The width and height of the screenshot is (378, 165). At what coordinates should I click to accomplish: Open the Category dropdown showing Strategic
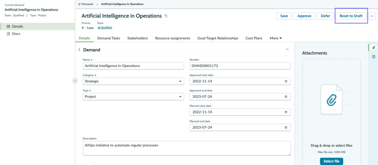click(x=133, y=81)
